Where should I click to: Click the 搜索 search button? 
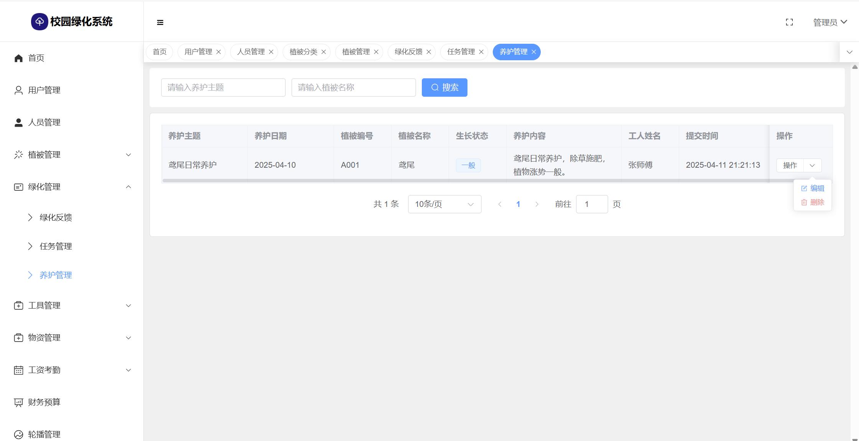click(444, 88)
